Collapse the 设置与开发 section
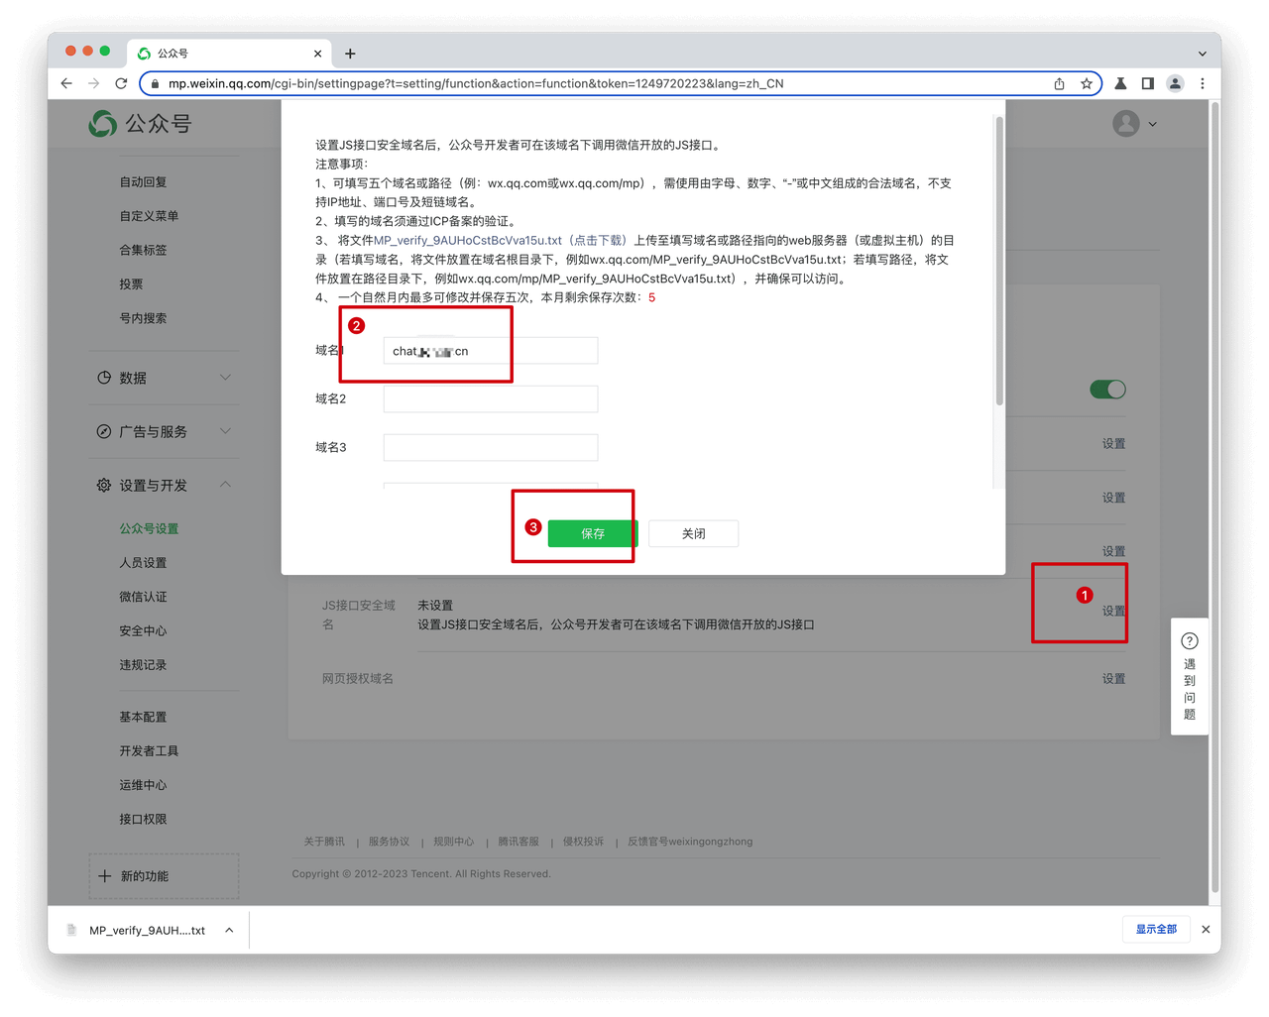1269x1017 pixels. point(225,485)
